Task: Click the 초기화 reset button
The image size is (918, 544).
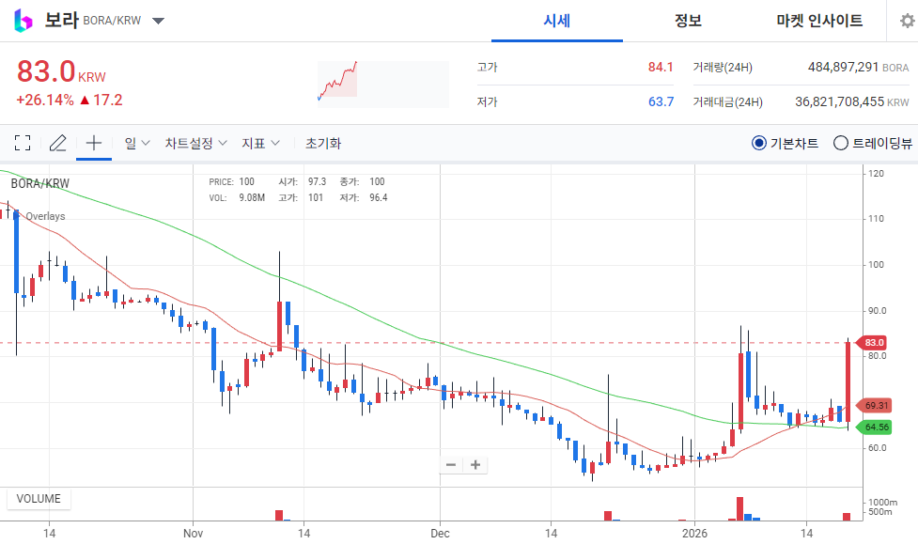Action: [321, 143]
